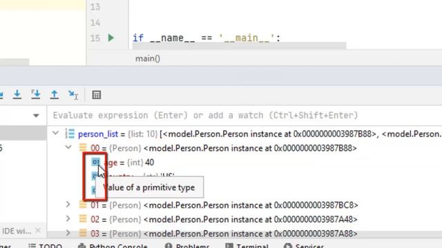Focus the Evaluate expression input field
The image size is (442, 248).
click(244, 115)
